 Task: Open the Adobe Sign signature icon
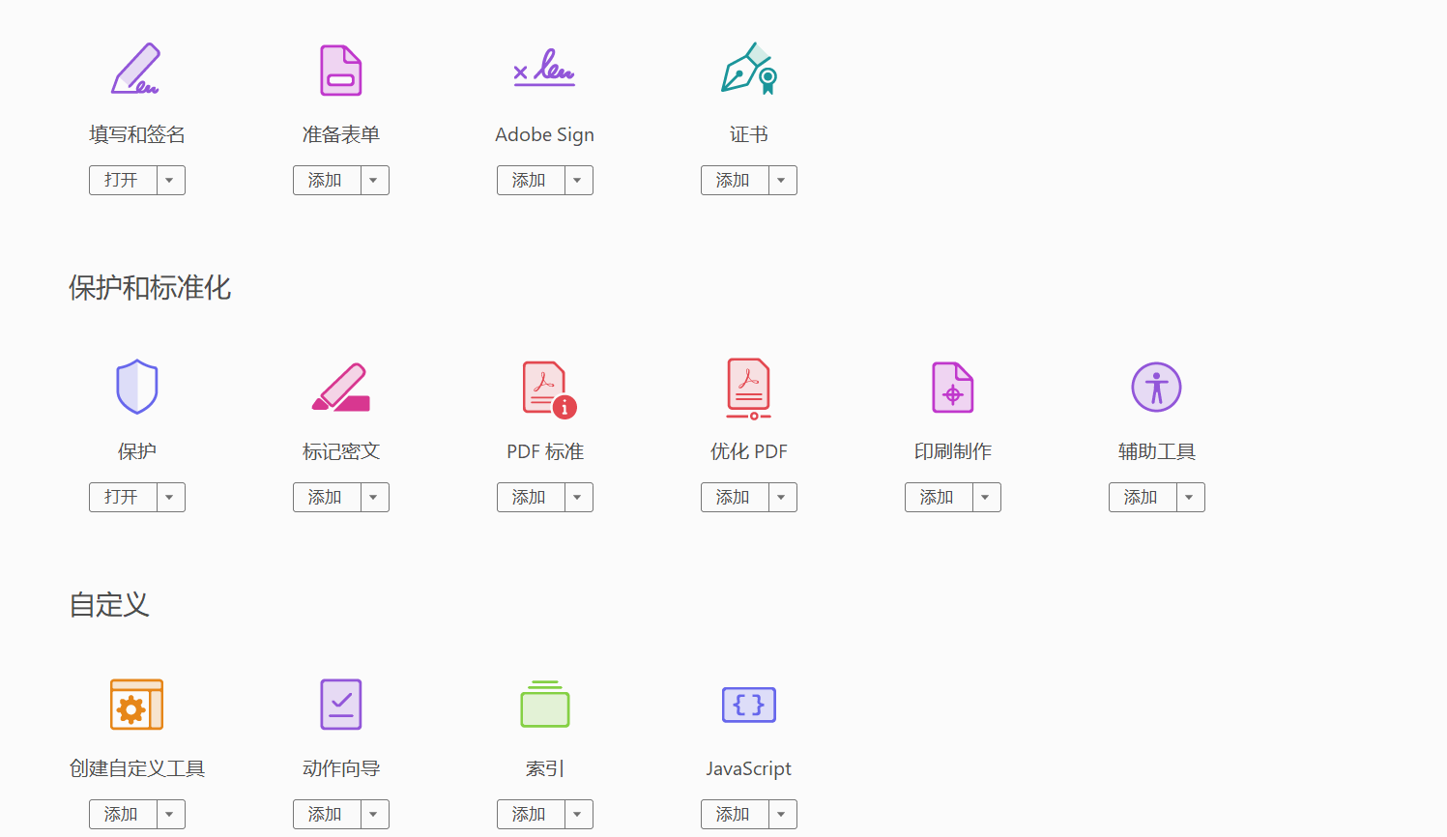point(544,70)
